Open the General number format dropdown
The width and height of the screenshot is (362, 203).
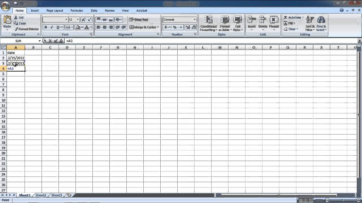195,19
